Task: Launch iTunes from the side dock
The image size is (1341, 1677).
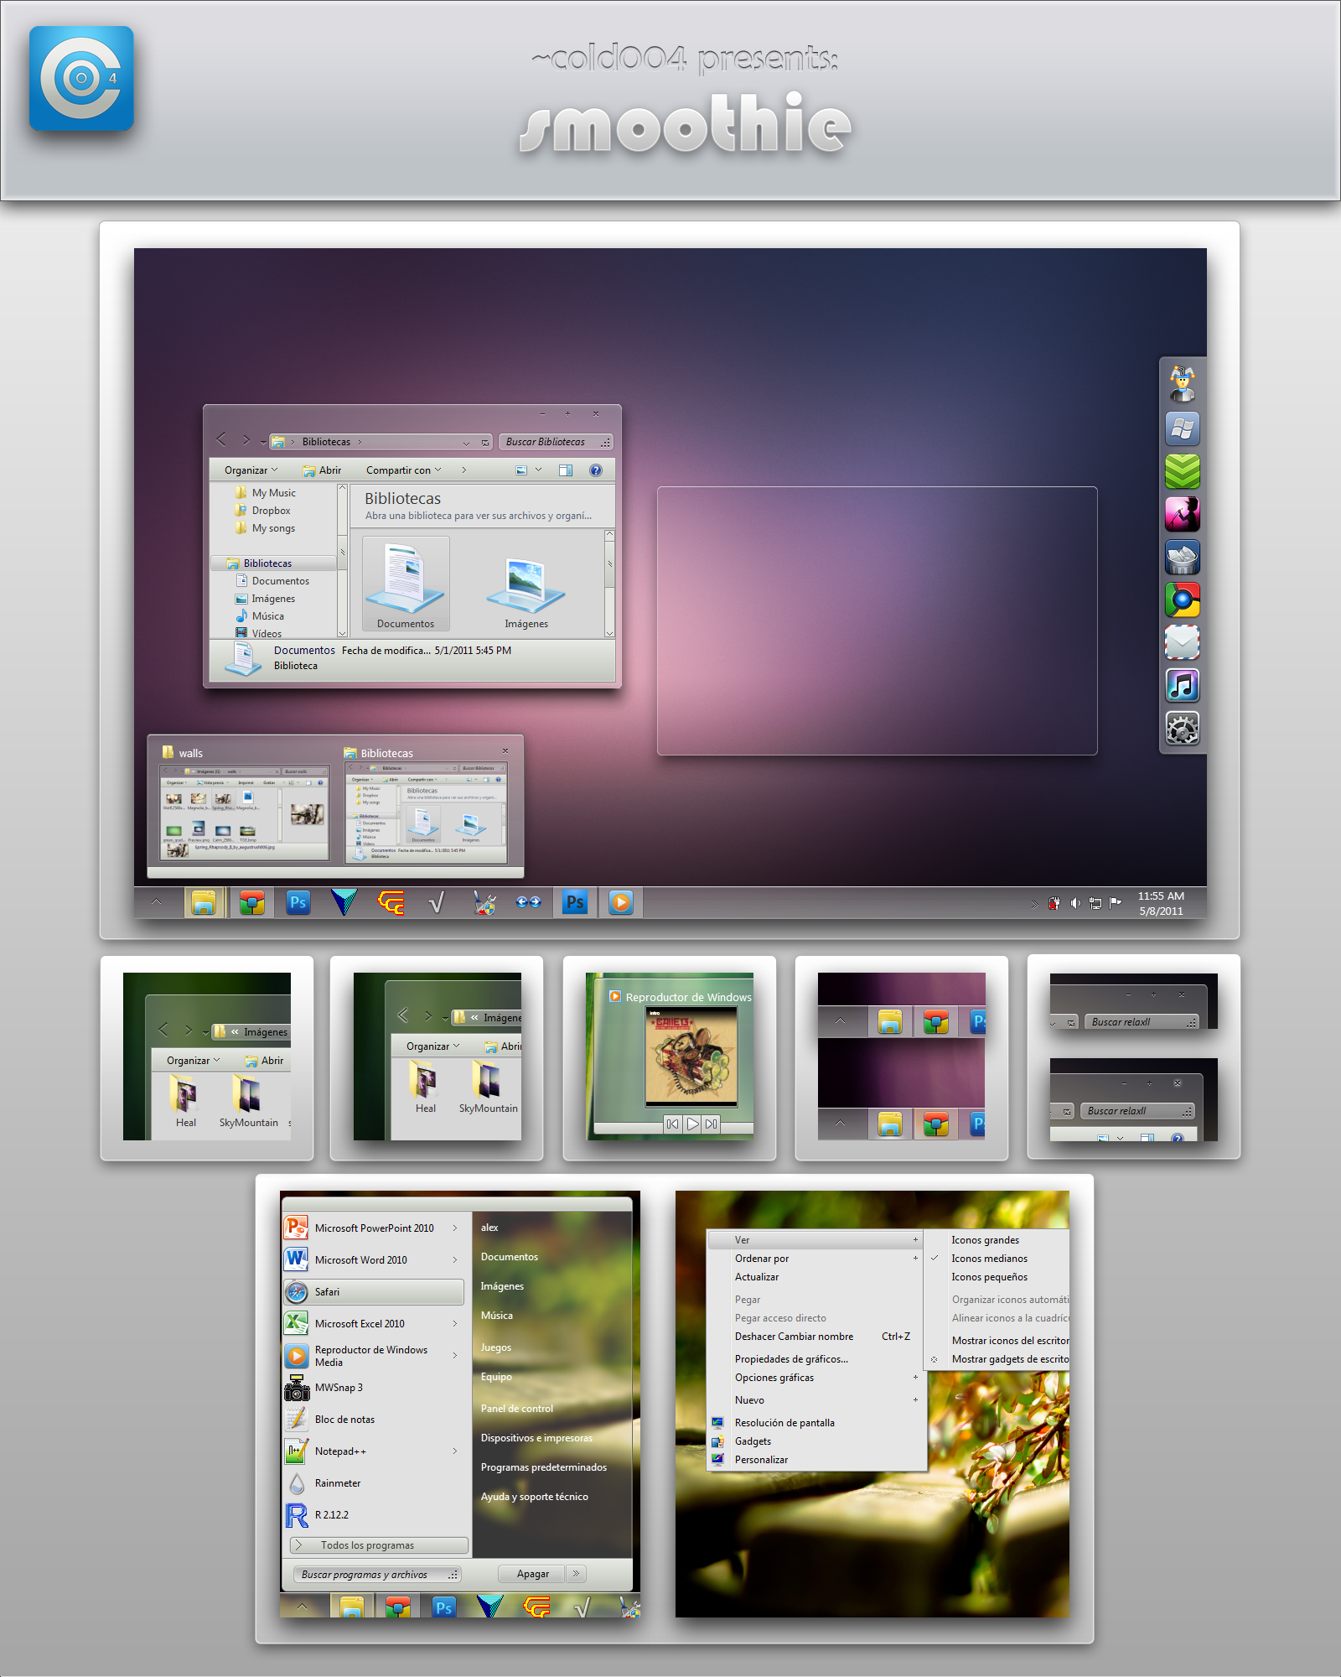Action: pos(1182,686)
